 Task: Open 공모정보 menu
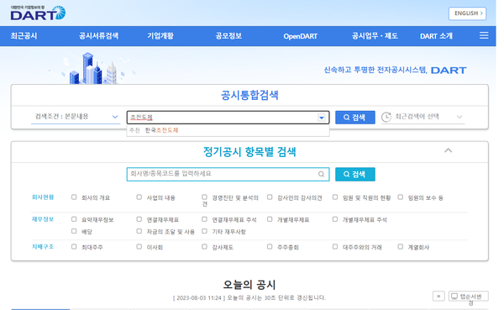pyautogui.click(x=228, y=36)
